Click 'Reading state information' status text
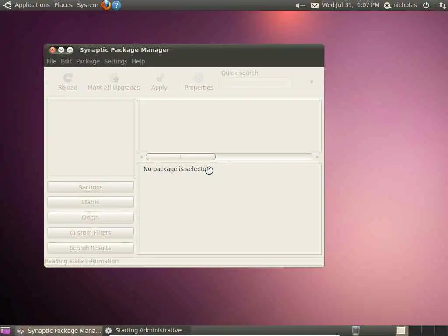Image resolution: width=448 pixels, height=336 pixels. tap(82, 261)
